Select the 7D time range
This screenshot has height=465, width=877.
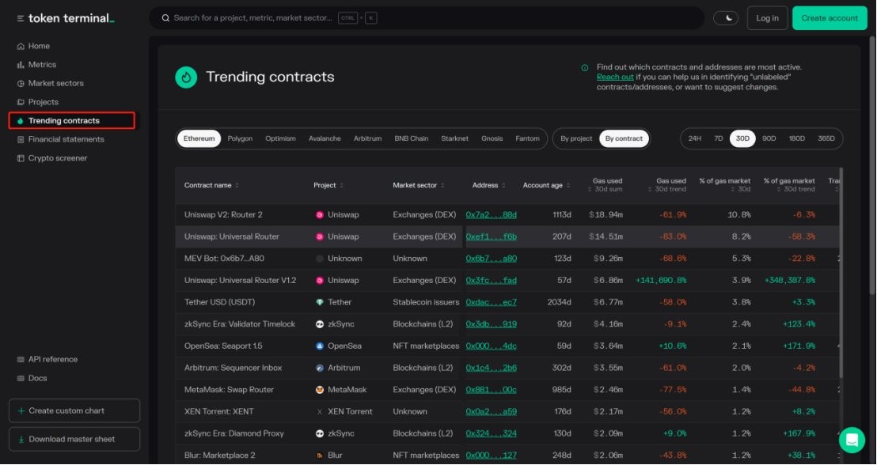click(719, 138)
